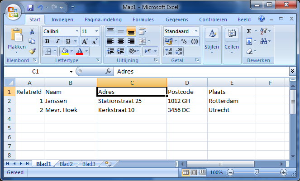
Task: Click the AutoSum sigma icon
Action: click(x=249, y=31)
